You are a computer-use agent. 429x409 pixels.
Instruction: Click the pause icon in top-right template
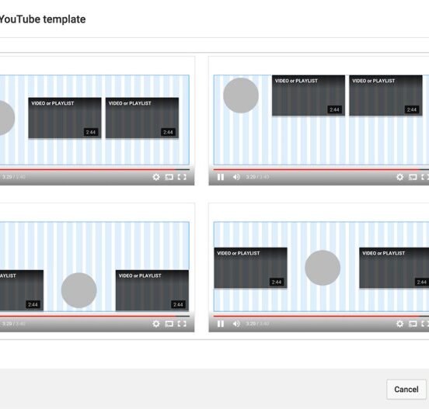pos(221,177)
